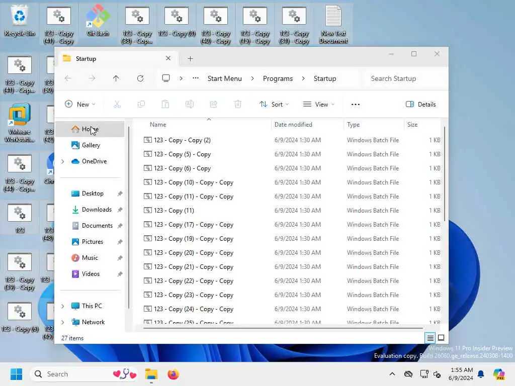515x386 pixels.
Task: Open the Windows Start button
Action: pyautogui.click(x=16, y=374)
